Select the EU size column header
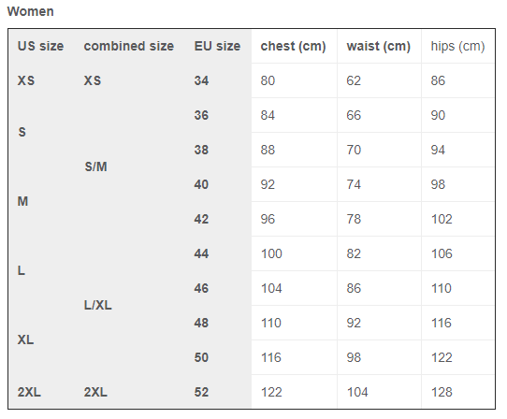 click(217, 46)
